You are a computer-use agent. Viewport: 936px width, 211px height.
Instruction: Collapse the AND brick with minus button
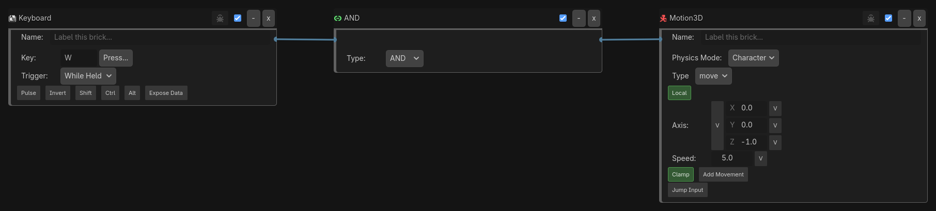[579, 18]
